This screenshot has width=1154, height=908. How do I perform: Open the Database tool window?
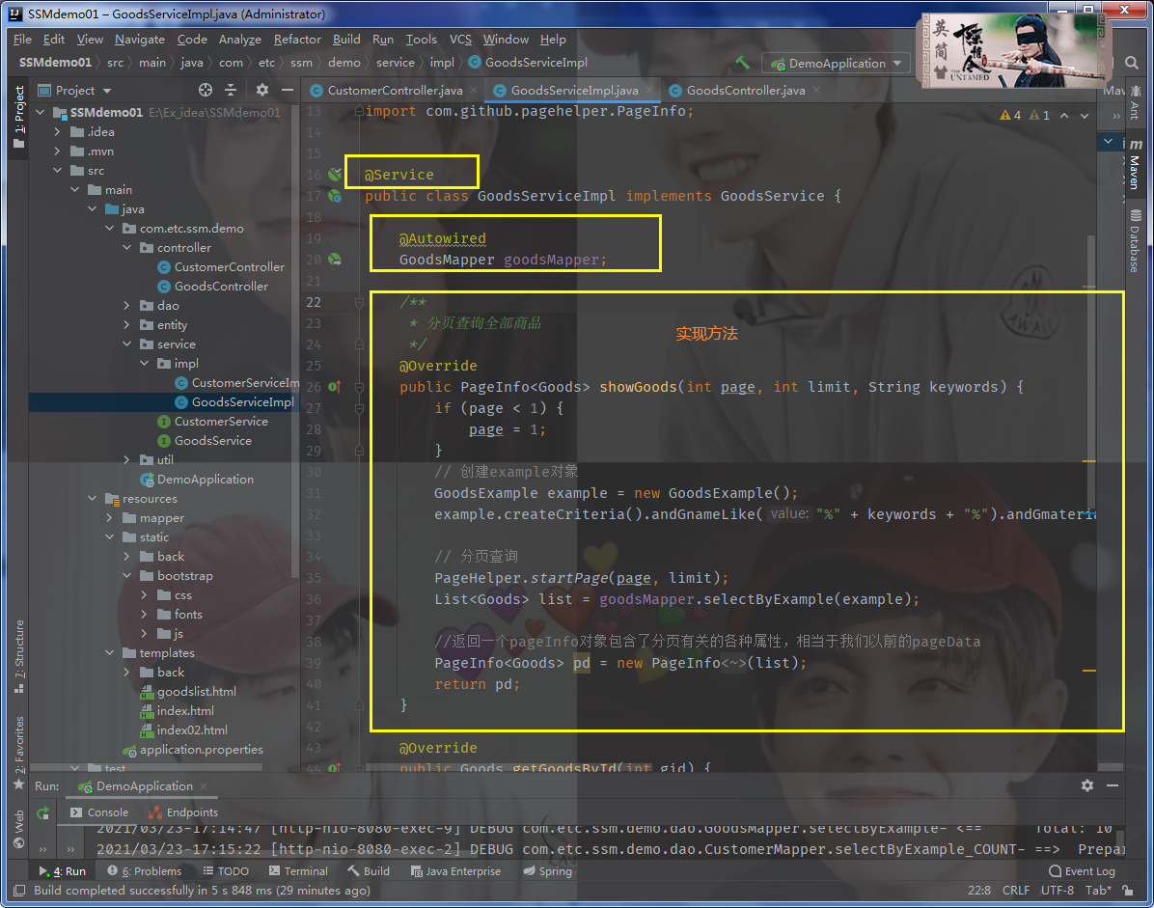pos(1135,240)
